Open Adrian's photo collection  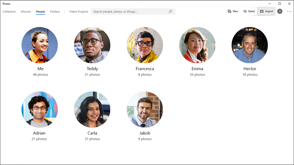pos(40,109)
